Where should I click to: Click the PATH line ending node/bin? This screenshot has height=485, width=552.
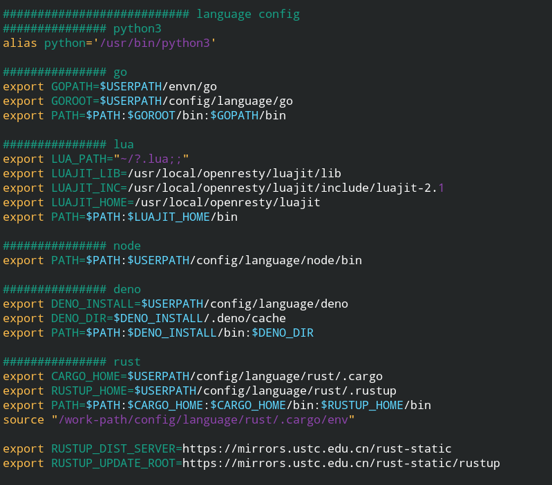[x=182, y=260]
